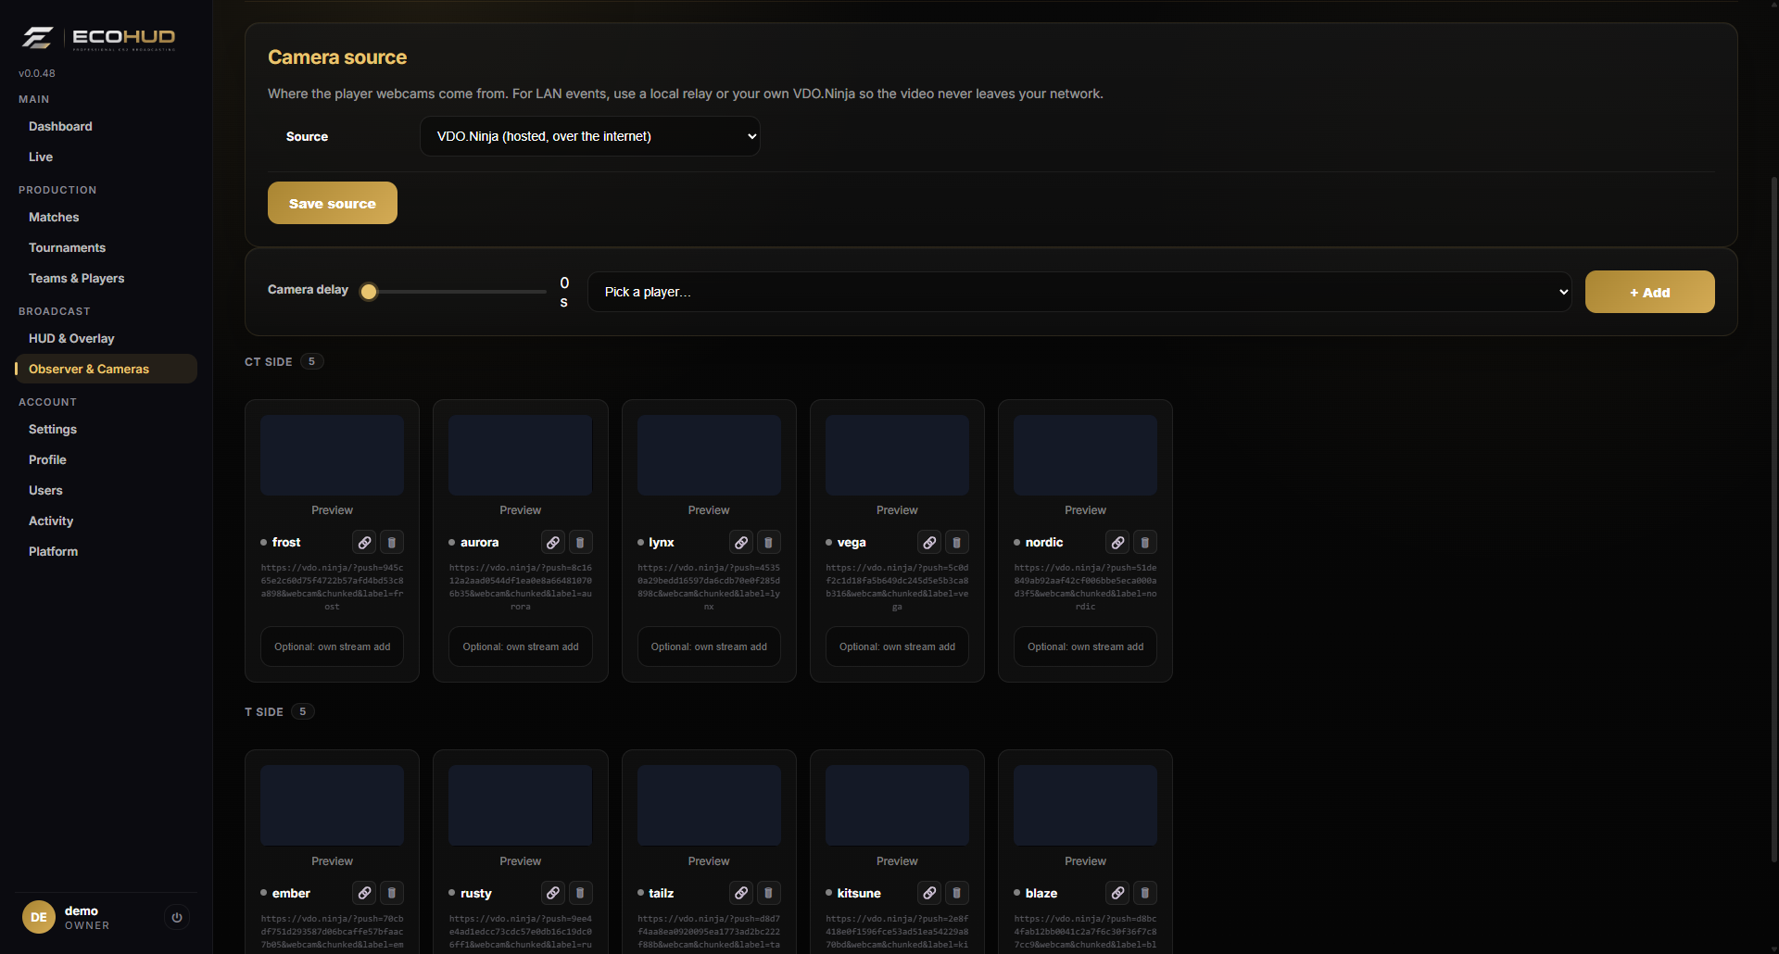This screenshot has width=1779, height=954.
Task: Open the Dashboard page
Action: (x=60, y=126)
